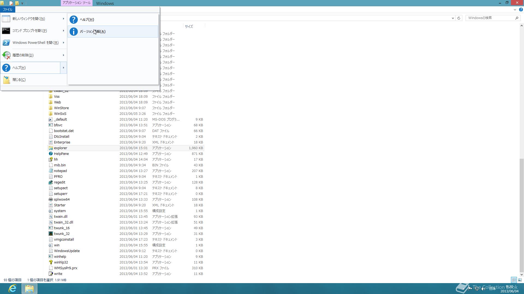524x294 pixels.
Task: Click the scrollbar down arrow
Action: (522, 274)
